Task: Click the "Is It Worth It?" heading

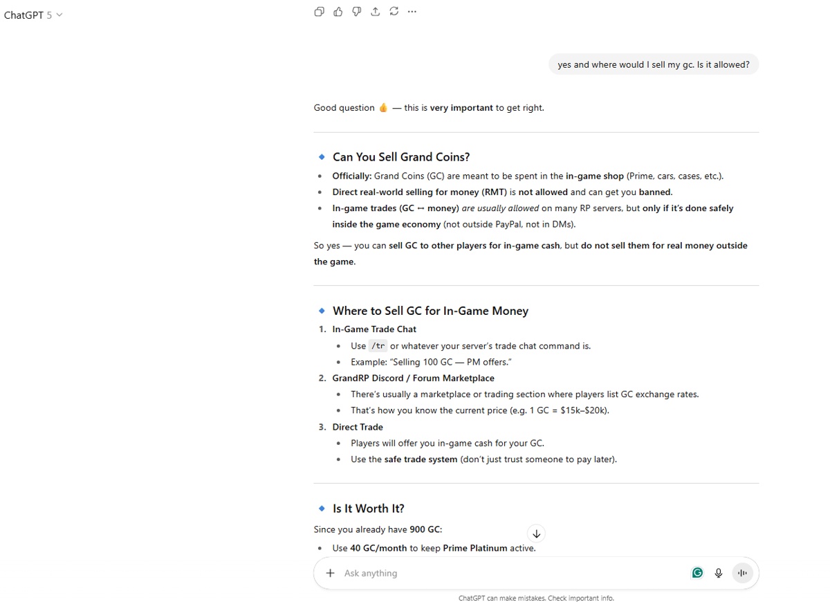Action: click(368, 509)
